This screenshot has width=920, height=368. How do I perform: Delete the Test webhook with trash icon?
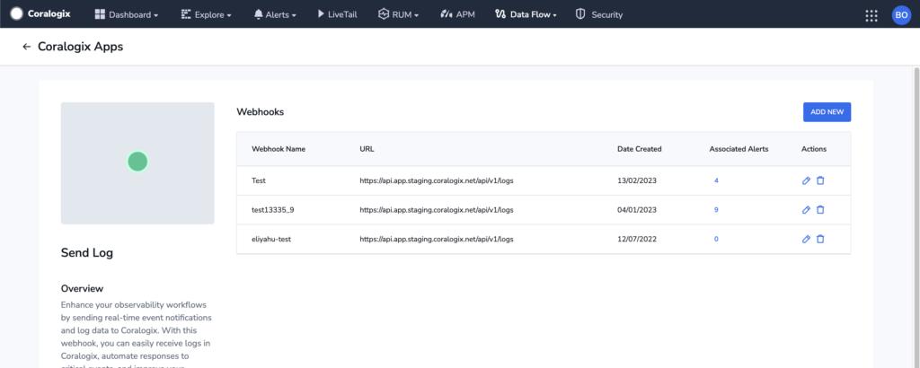[x=820, y=180]
